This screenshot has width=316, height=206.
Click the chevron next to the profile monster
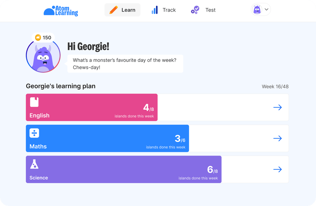tap(267, 9)
